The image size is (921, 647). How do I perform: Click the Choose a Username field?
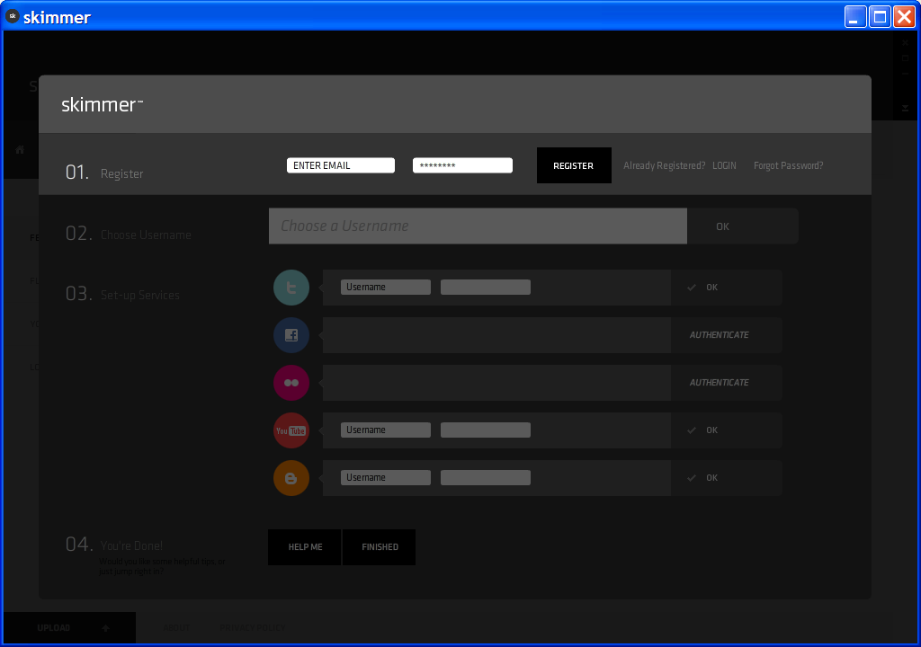coord(478,226)
